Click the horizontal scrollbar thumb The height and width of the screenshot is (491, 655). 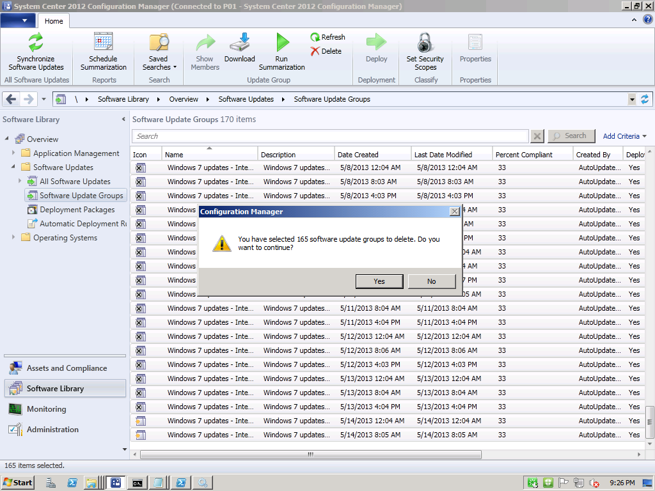pyautogui.click(x=311, y=455)
